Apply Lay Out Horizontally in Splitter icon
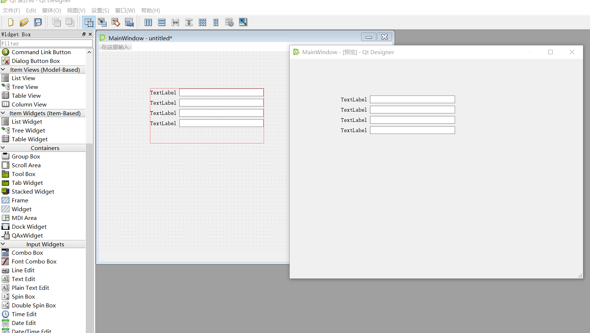 pos(175,22)
